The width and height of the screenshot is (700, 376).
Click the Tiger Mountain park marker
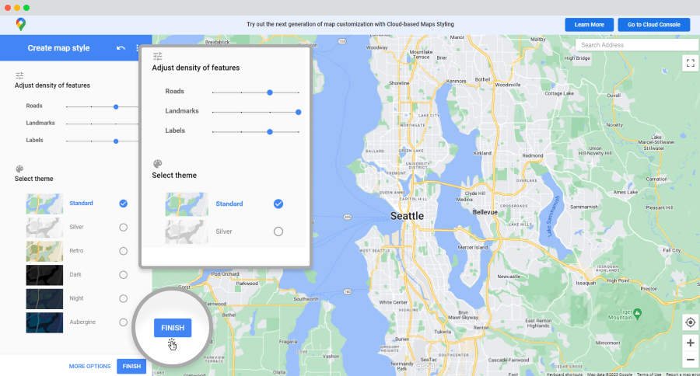pyautogui.click(x=638, y=313)
